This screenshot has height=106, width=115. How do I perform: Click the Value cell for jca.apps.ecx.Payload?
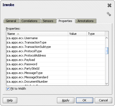pos(77,60)
